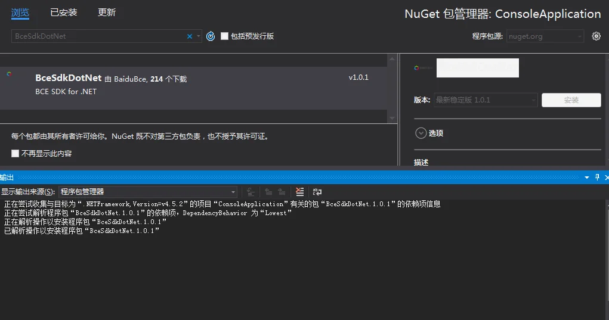Enable 包括预发行版 checkbox
This screenshot has height=320, width=609.
(224, 36)
